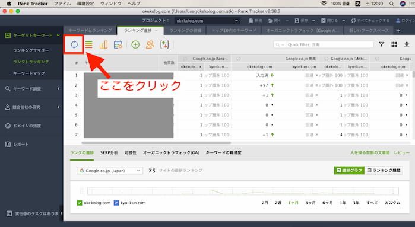Image resolution: width=415 pixels, height=227 pixels.
Task: Switch to the キーワードとランキング tab
Action: (x=90, y=31)
